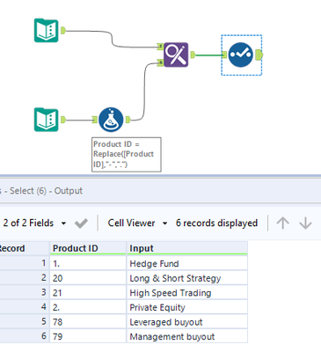Select Product ID cell 20

(x=88, y=278)
